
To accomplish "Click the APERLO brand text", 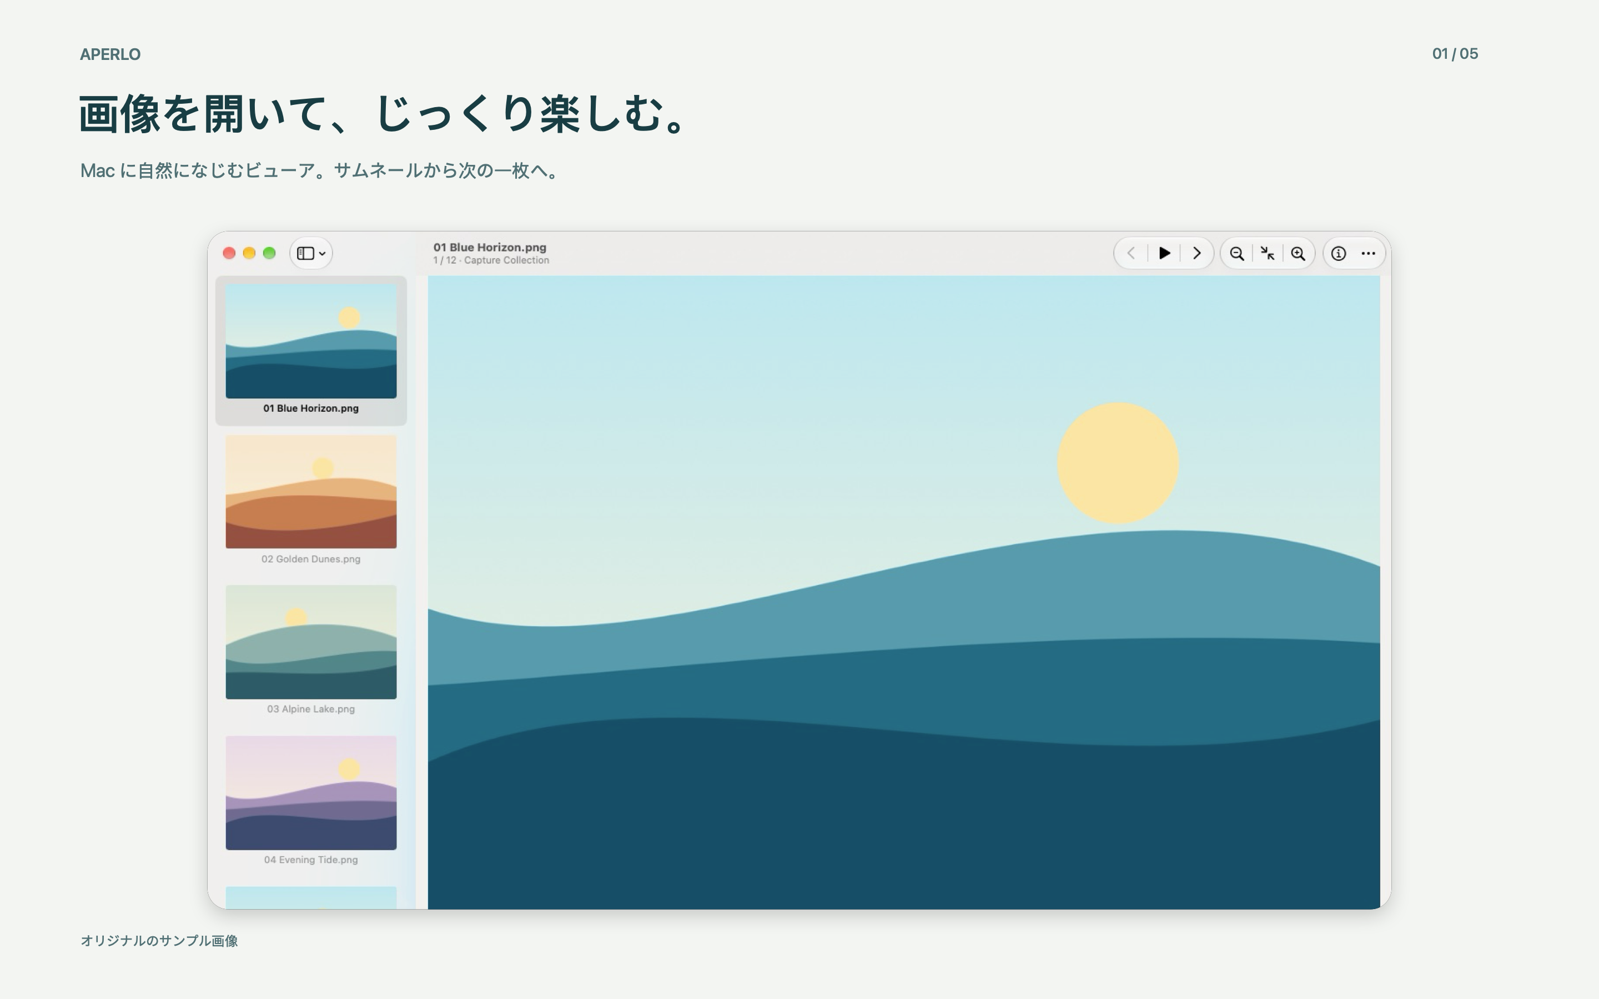I will (x=110, y=54).
